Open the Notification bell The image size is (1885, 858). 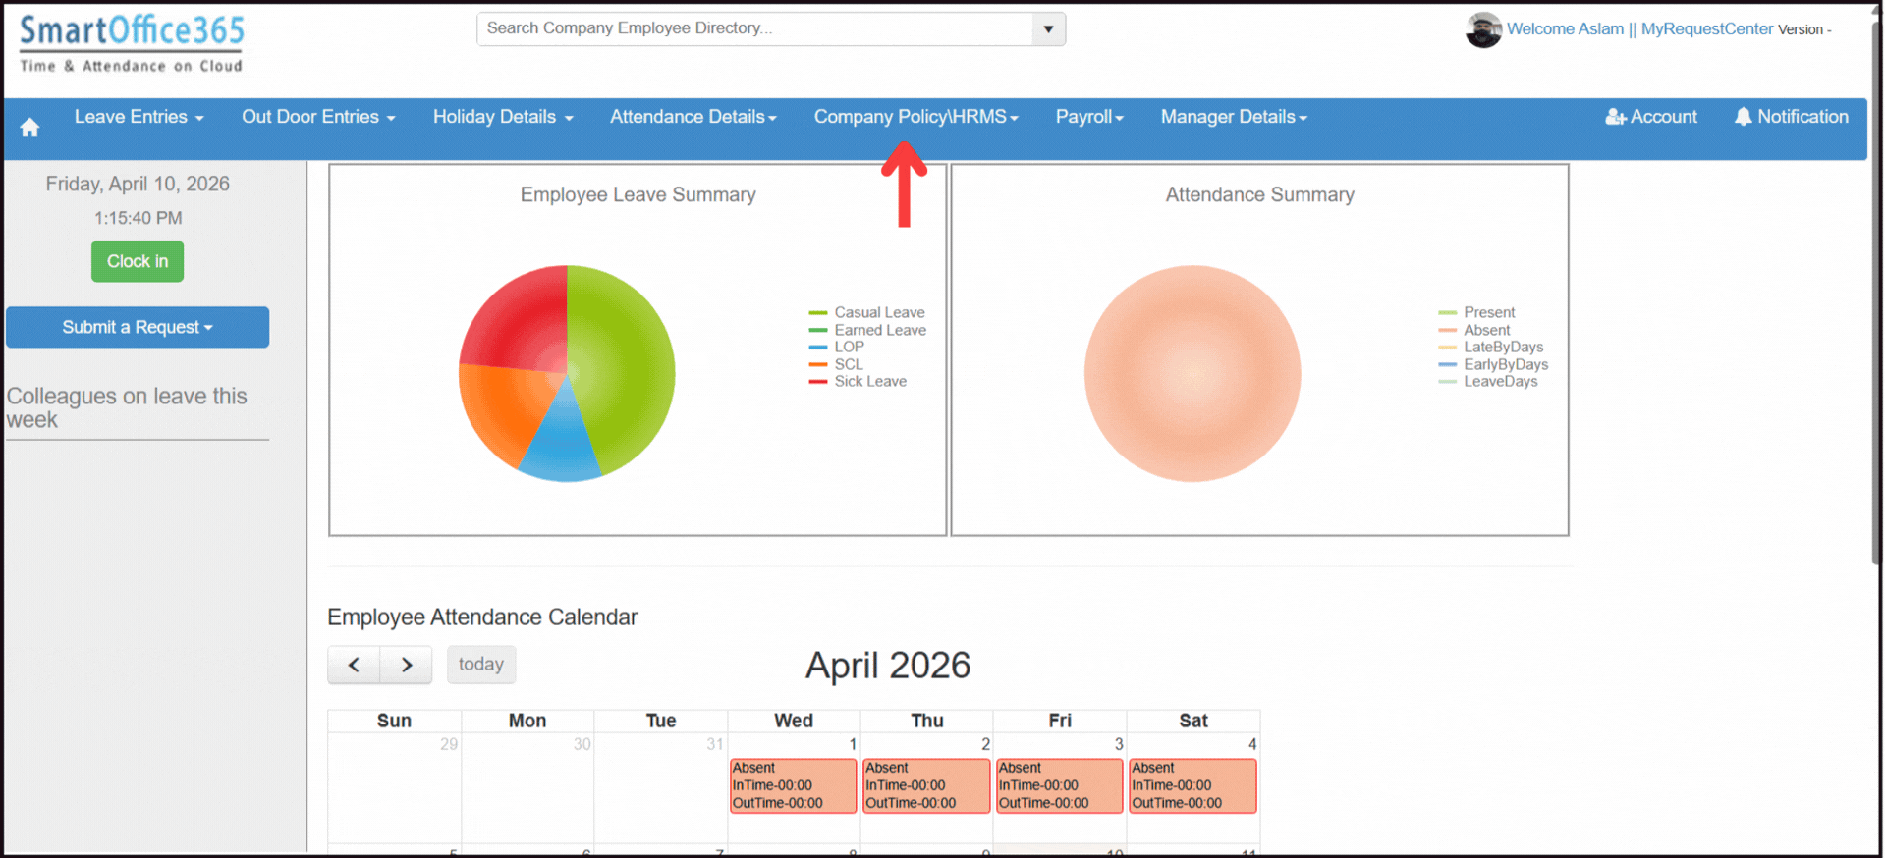(x=1791, y=117)
